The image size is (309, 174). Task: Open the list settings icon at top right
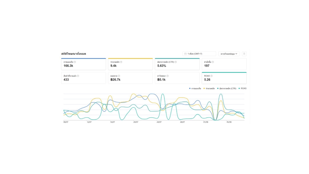point(244,54)
